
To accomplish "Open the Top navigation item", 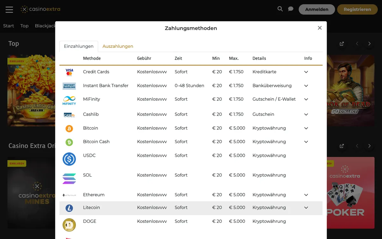I will (25, 26).
